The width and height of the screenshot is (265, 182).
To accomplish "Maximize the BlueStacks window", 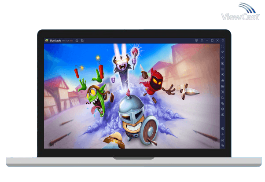I will [212, 40].
